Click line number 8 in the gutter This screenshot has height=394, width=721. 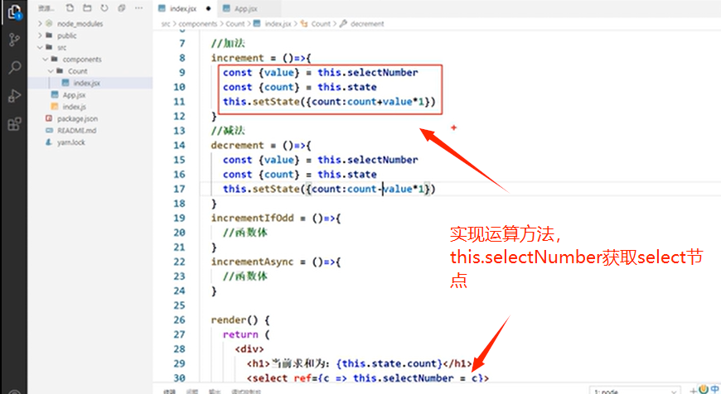(x=182, y=58)
